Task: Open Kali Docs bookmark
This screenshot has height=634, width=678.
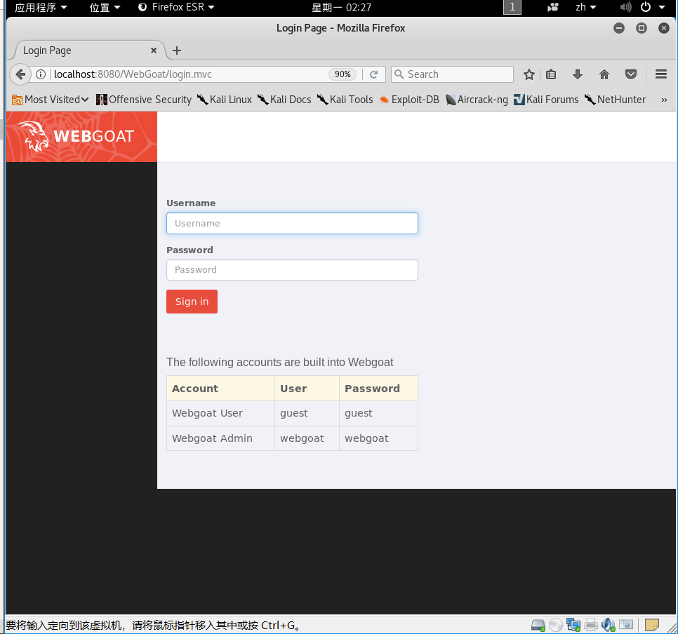Action: tap(284, 100)
